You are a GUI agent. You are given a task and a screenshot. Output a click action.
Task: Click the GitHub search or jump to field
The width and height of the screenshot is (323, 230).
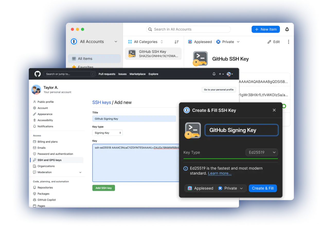click(69, 74)
